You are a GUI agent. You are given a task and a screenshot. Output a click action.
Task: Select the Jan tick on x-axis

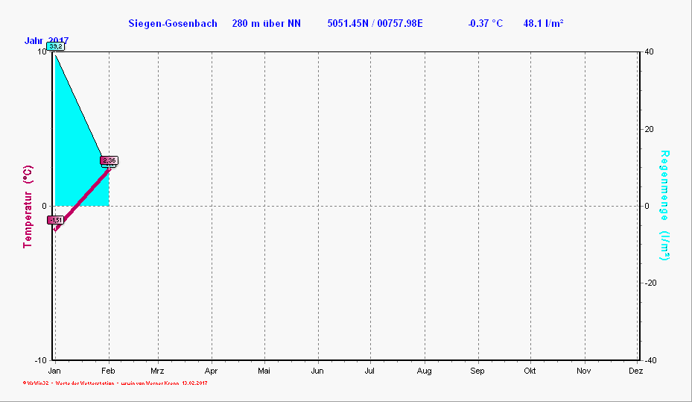(54, 370)
